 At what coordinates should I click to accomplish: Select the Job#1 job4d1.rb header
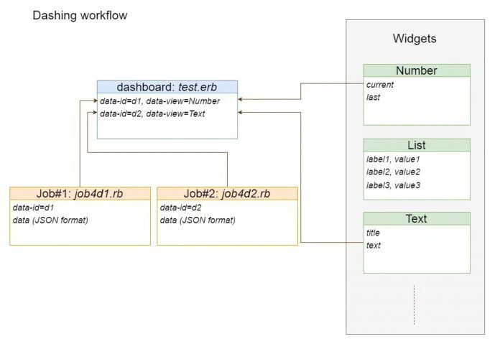point(80,193)
